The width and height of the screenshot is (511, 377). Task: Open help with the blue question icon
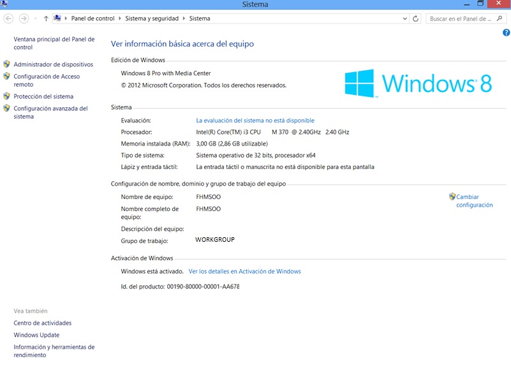click(506, 33)
